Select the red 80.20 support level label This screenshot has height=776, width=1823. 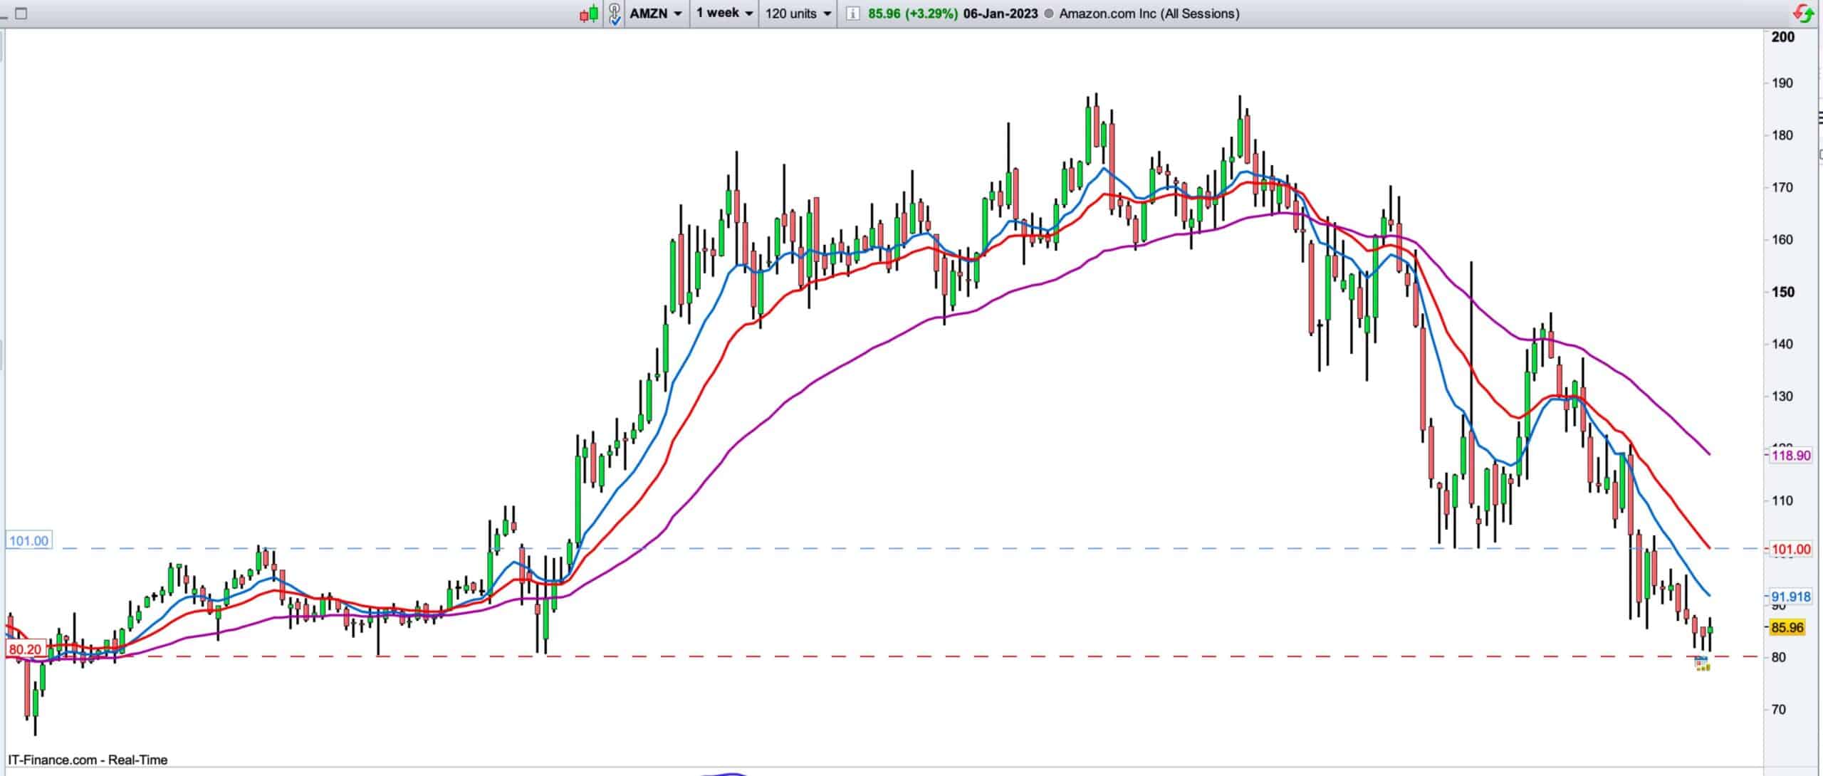point(24,649)
